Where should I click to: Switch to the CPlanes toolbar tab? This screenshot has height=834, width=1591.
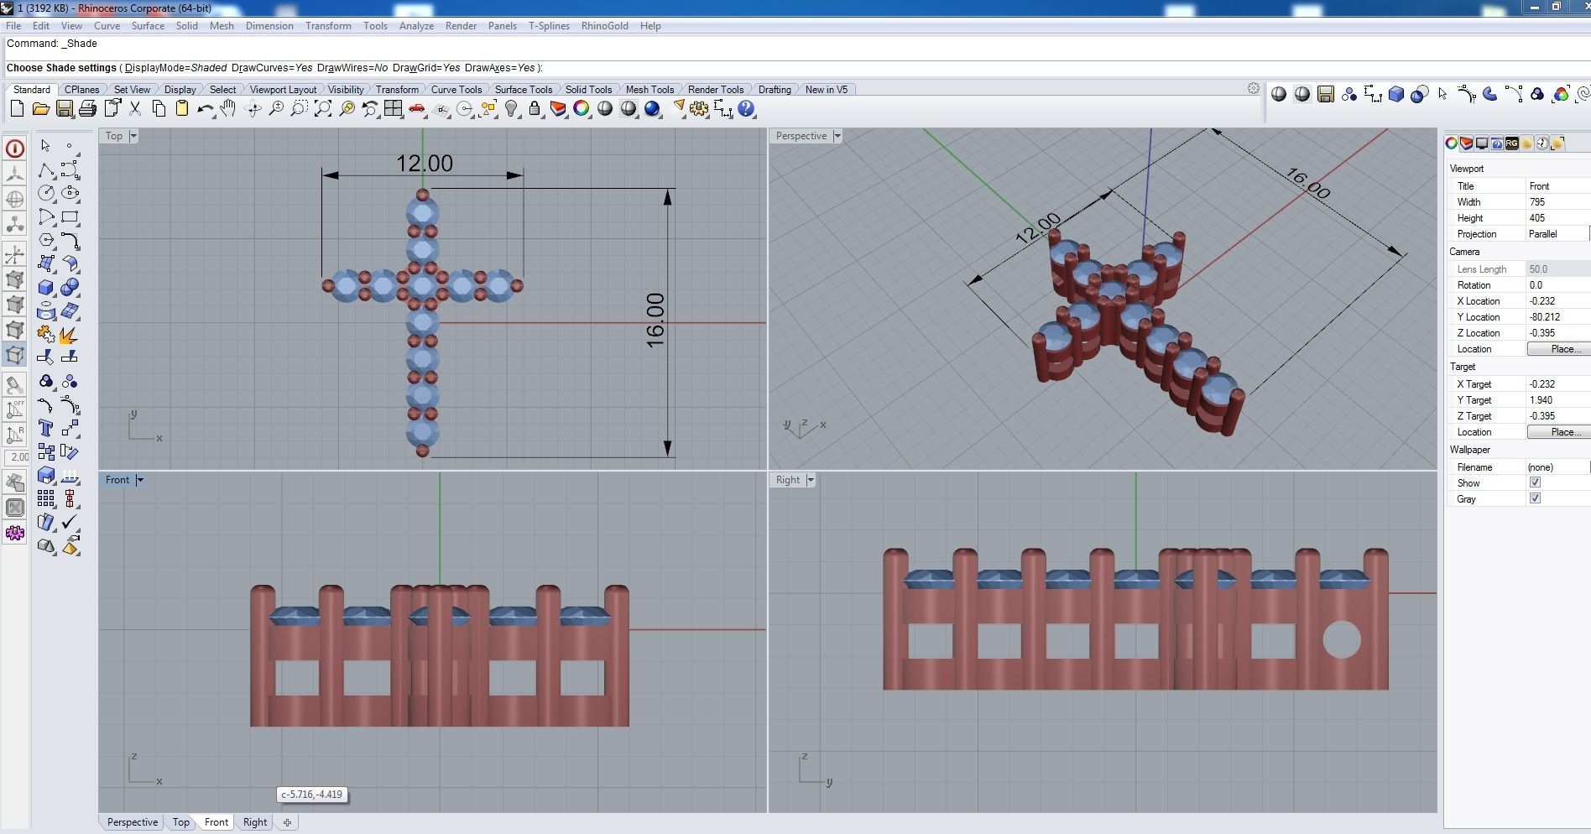82,90
